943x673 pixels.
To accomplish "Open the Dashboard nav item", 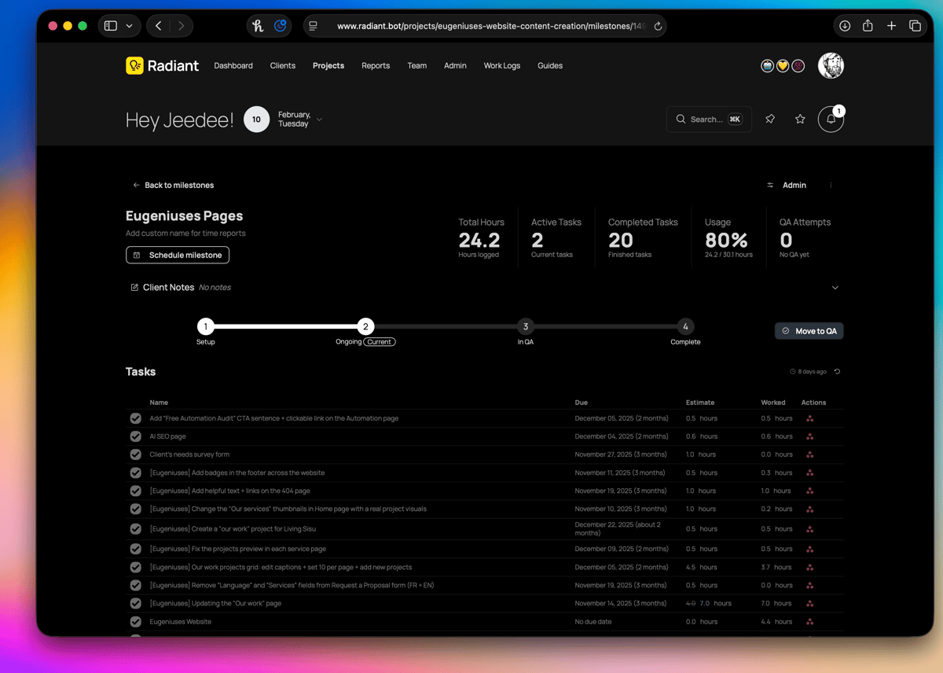I will pyautogui.click(x=233, y=66).
